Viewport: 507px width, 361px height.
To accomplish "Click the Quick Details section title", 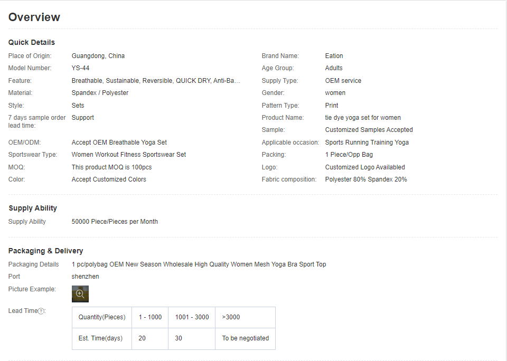I will pyautogui.click(x=32, y=42).
